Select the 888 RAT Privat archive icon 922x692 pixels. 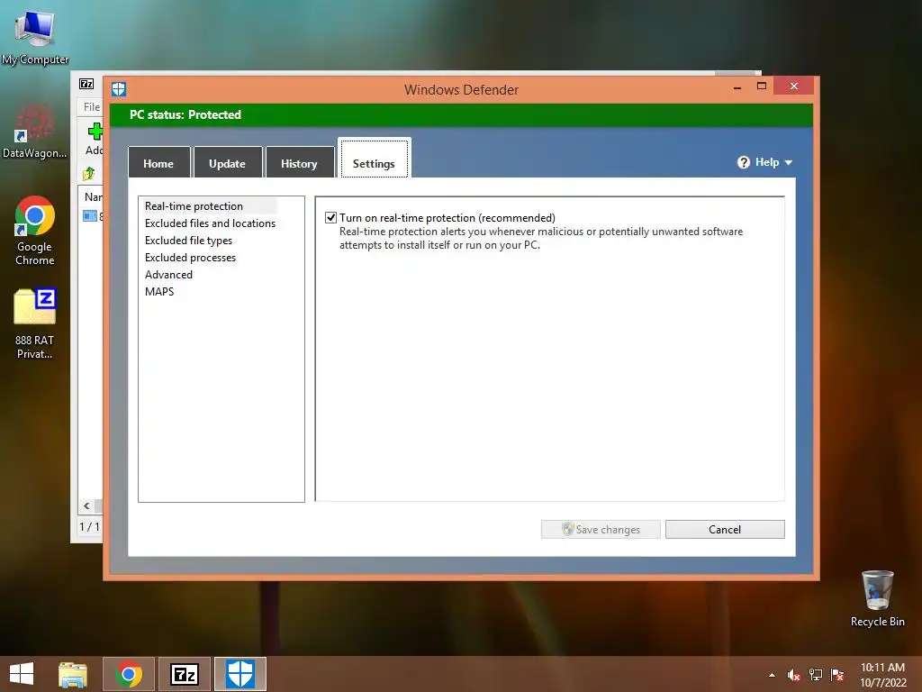(x=35, y=323)
